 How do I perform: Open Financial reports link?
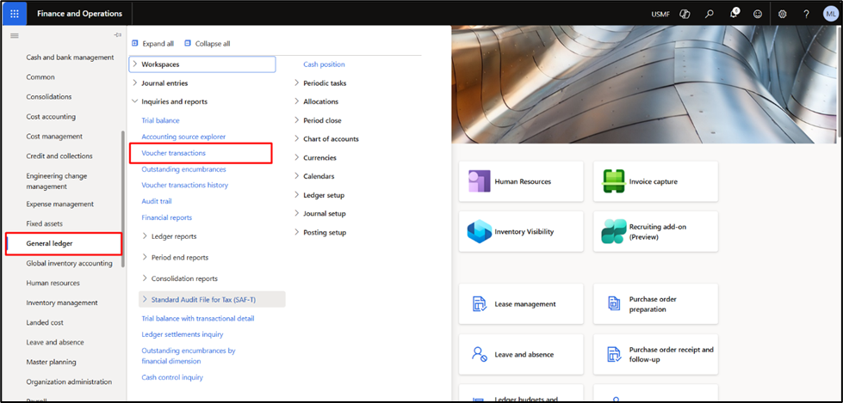(x=167, y=217)
